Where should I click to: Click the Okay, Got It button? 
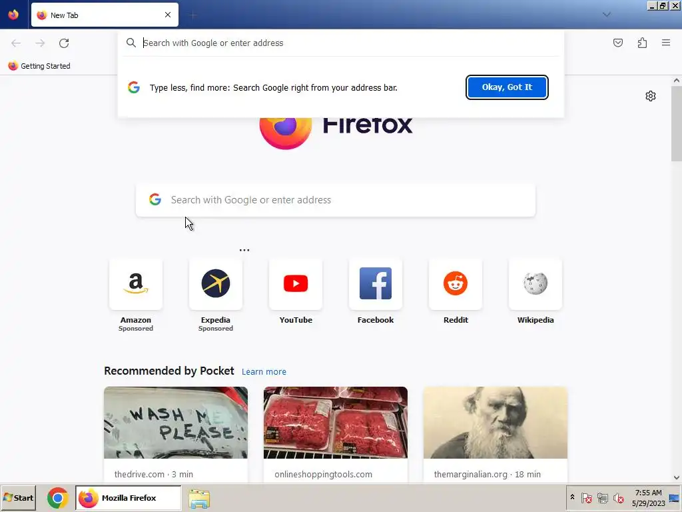tap(507, 87)
